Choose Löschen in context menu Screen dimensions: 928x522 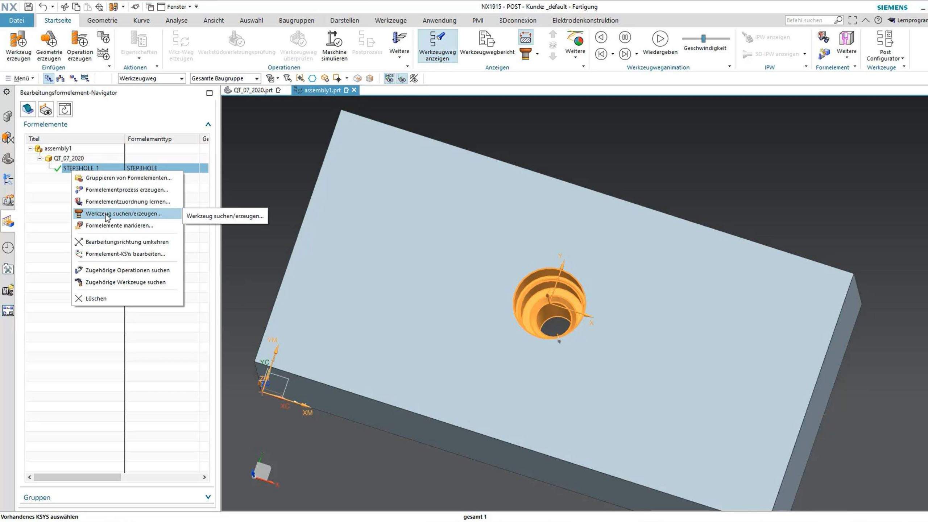pyautogui.click(x=128, y=298)
